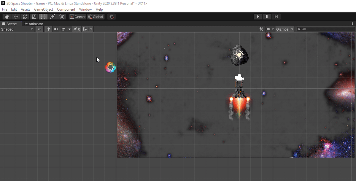Select the Hand tool in toolbar

click(7, 17)
